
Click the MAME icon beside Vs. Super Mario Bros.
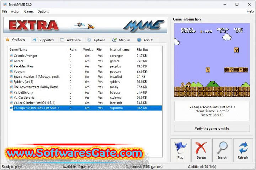pyautogui.click(x=11, y=108)
